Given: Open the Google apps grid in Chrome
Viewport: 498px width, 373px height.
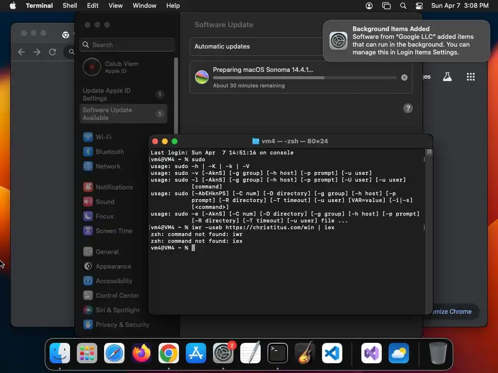Looking at the screenshot, I should [x=471, y=77].
